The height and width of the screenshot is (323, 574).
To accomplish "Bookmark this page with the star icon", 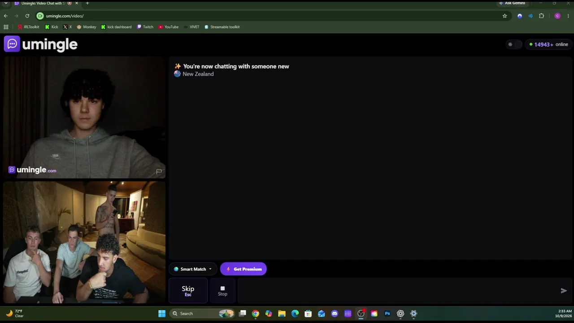I will 504,16.
